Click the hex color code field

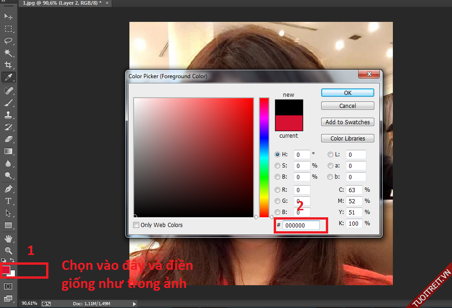(x=301, y=225)
